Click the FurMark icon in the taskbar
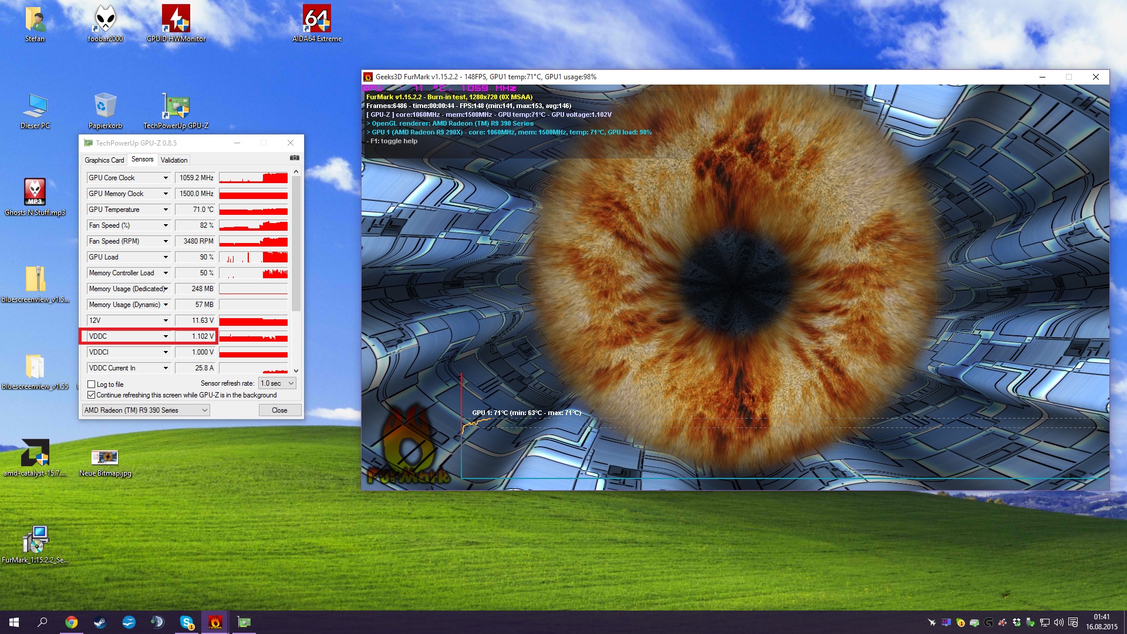 [x=215, y=622]
